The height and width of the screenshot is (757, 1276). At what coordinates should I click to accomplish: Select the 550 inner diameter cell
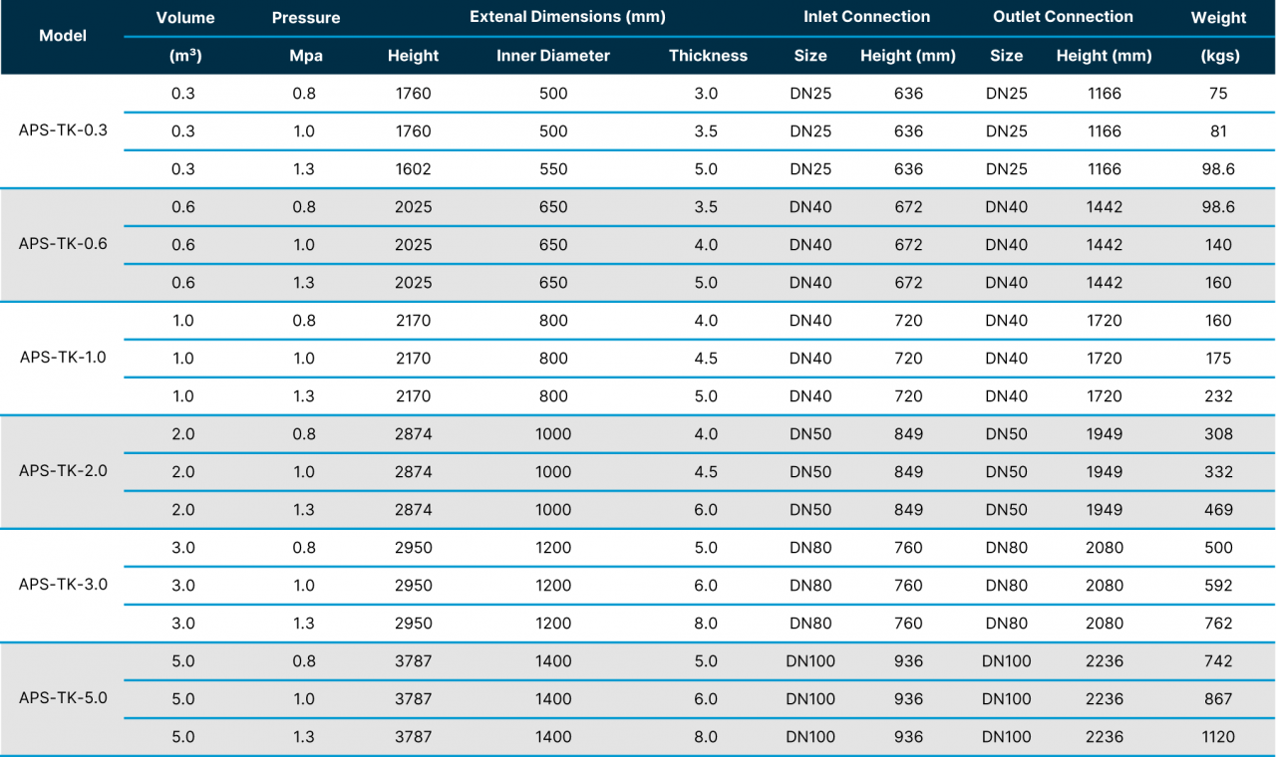click(553, 169)
